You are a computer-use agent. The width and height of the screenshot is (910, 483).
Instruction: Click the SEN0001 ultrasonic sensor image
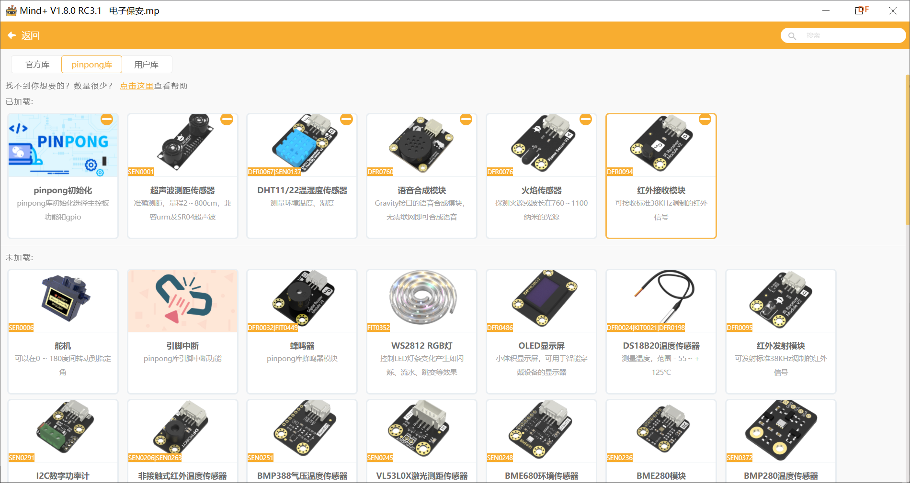[x=182, y=145]
